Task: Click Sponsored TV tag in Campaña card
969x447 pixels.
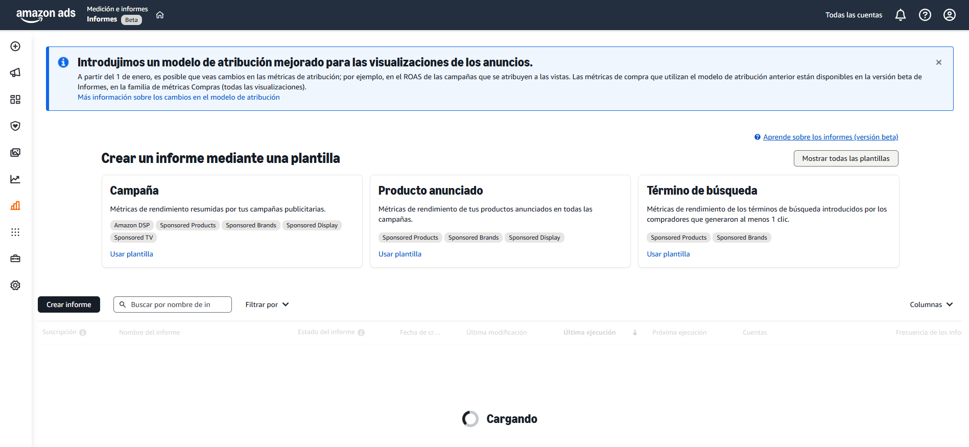Action: 133,238
